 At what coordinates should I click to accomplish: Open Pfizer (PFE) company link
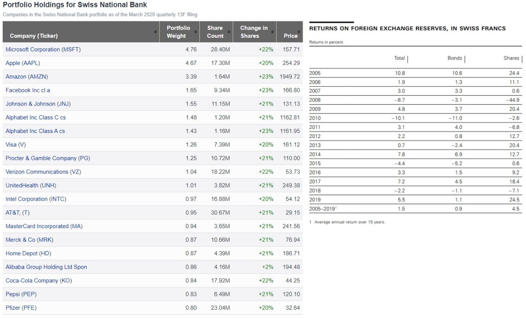[x=21, y=307]
